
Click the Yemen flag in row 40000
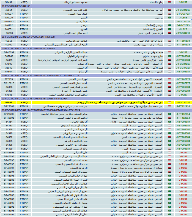coord(169,45)
